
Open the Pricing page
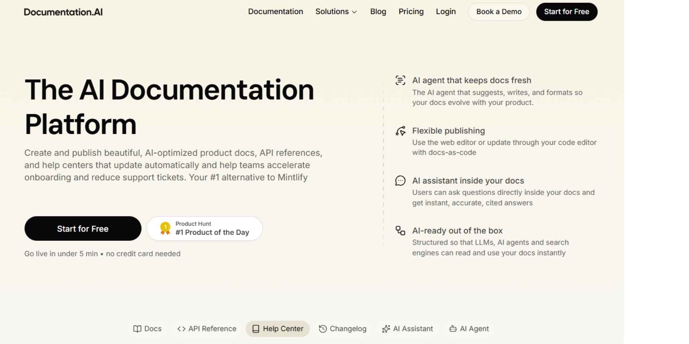pos(411,11)
